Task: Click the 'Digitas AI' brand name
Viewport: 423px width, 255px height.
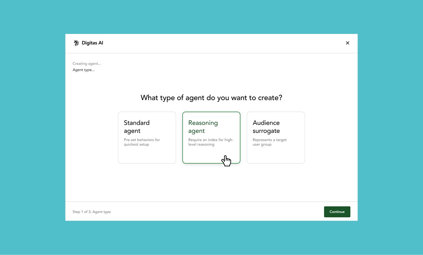Action: point(92,43)
